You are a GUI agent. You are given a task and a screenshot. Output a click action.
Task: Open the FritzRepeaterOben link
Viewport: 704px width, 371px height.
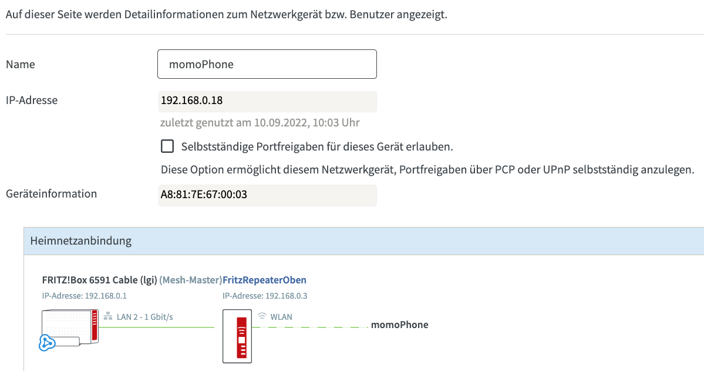point(264,280)
